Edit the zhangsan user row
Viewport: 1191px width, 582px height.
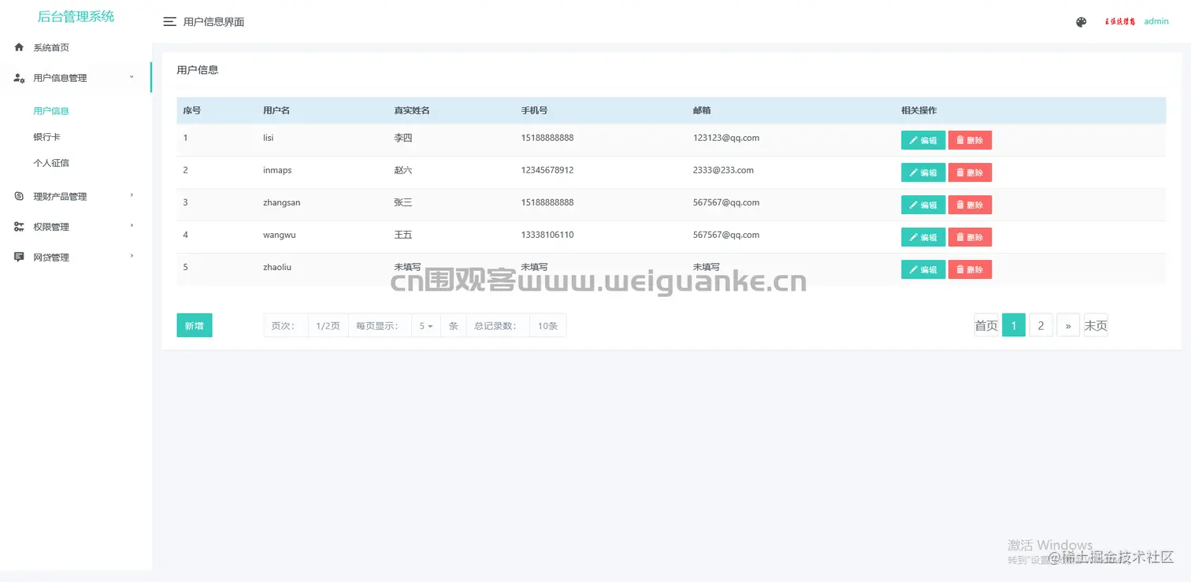923,205
